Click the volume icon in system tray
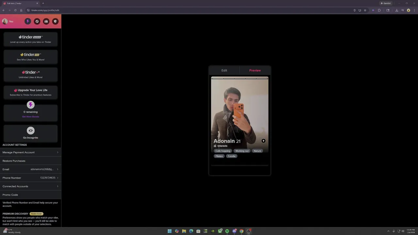Image resolution: width=418 pixels, height=235 pixels. point(403,231)
